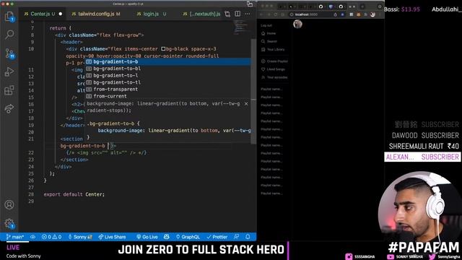This screenshot has height=260, width=462.
Task: Select the from-current suggestion
Action: click(168, 96)
